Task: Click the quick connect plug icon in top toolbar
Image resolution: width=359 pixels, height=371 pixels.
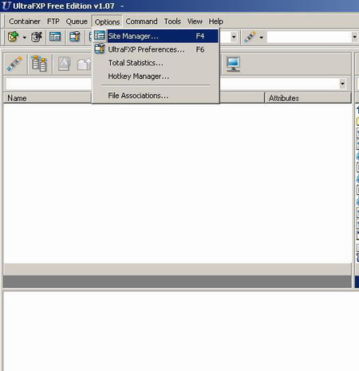Action: pos(250,37)
